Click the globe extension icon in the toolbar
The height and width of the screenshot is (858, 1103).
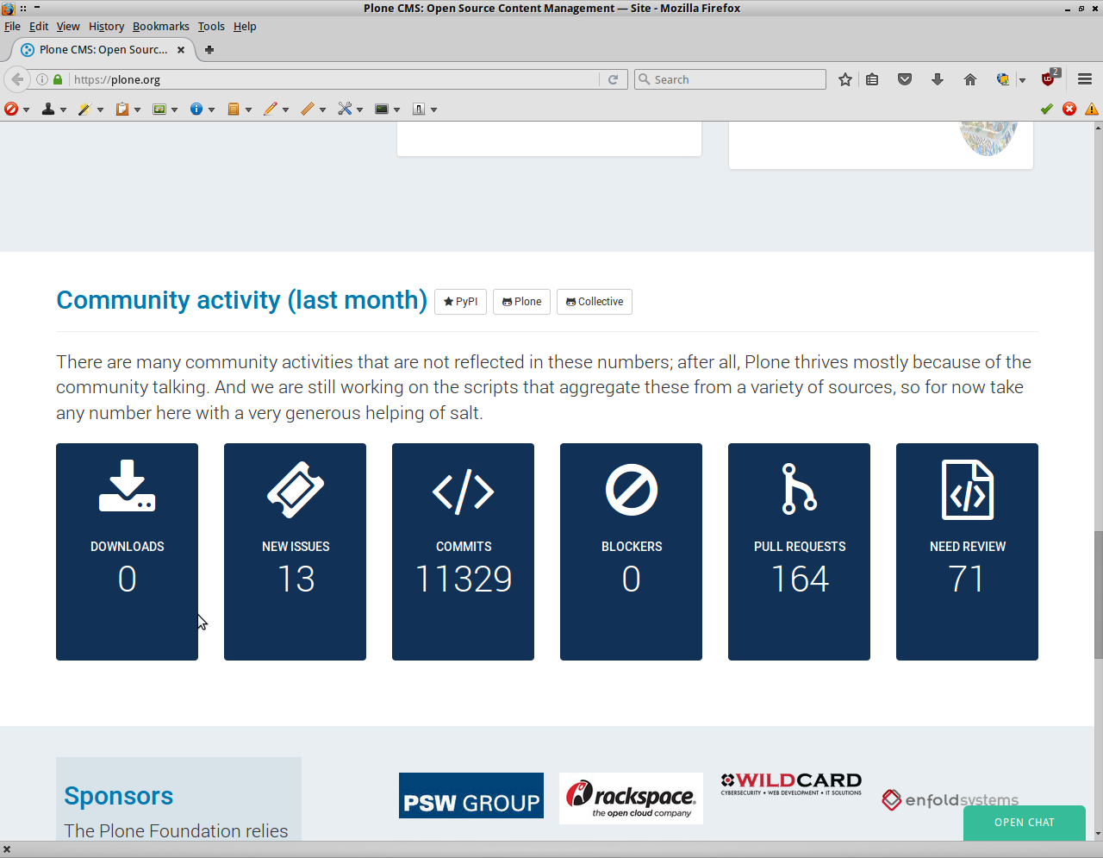[x=1003, y=79]
